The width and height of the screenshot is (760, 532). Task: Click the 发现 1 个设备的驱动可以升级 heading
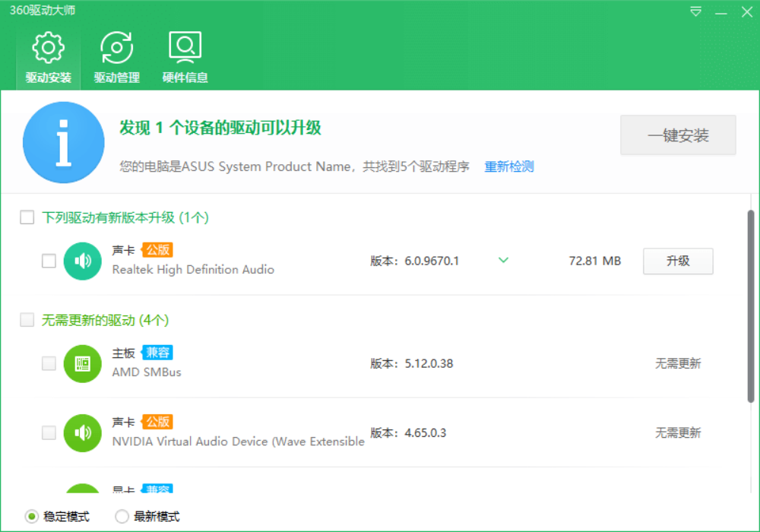tap(220, 128)
